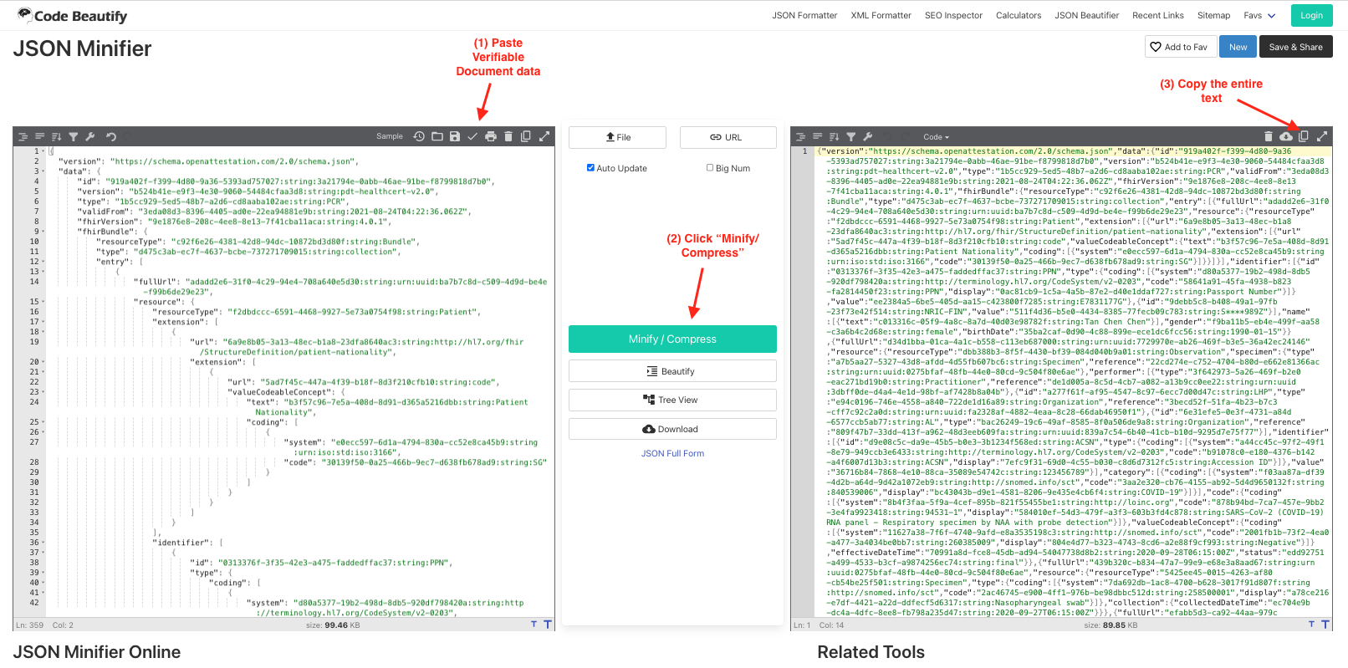Click the Minify / Compress button
The height and width of the screenshot is (668, 1348).
tap(672, 339)
